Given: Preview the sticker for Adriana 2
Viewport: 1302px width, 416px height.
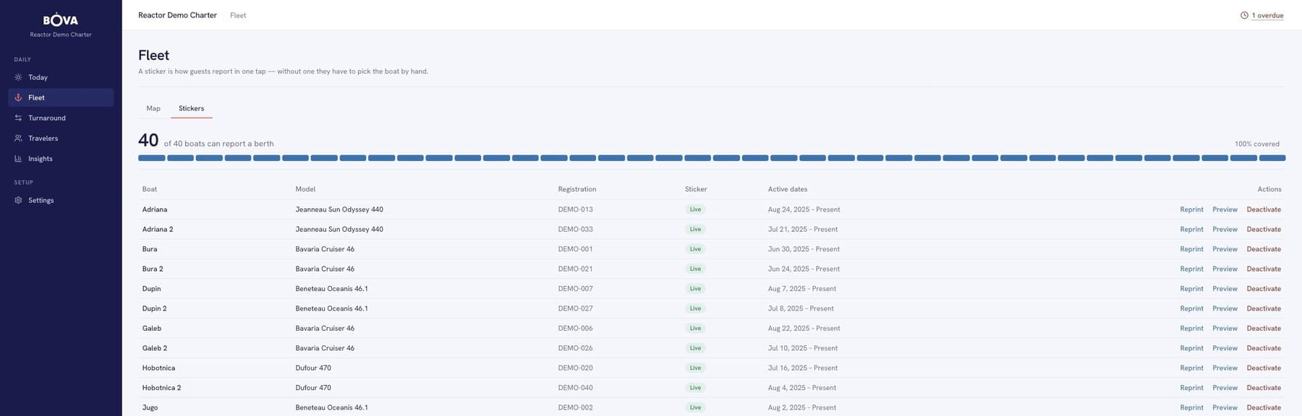Looking at the screenshot, I should 1225,229.
